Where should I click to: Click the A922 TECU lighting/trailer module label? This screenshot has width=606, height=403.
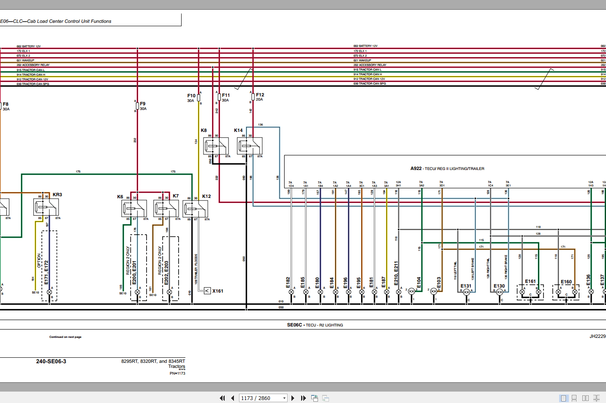coord(447,168)
